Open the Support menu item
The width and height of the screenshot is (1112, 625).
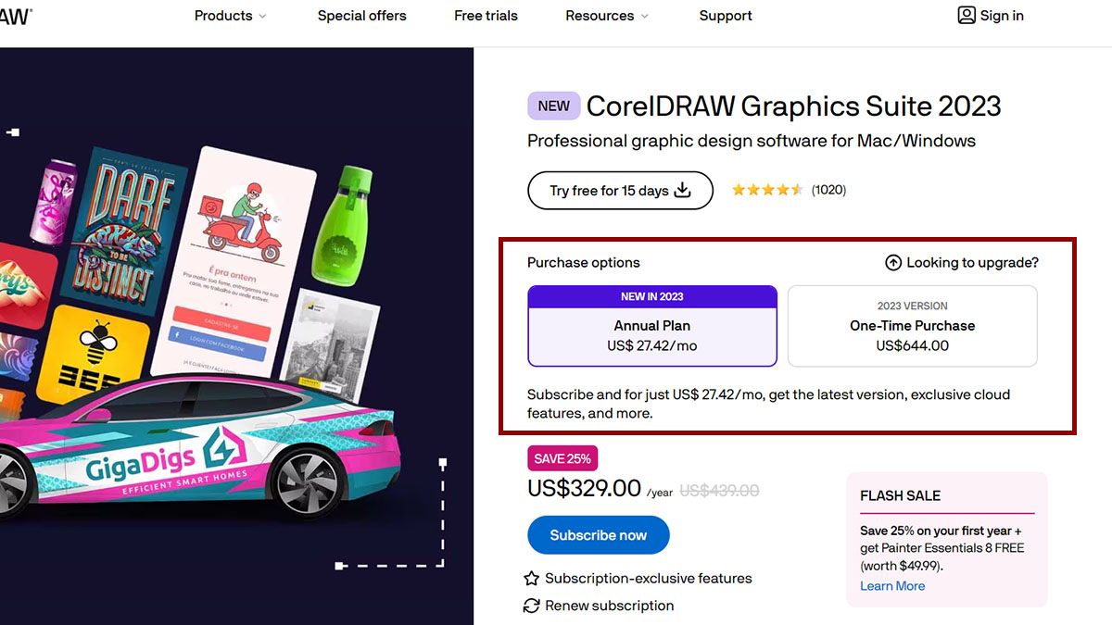coord(726,16)
